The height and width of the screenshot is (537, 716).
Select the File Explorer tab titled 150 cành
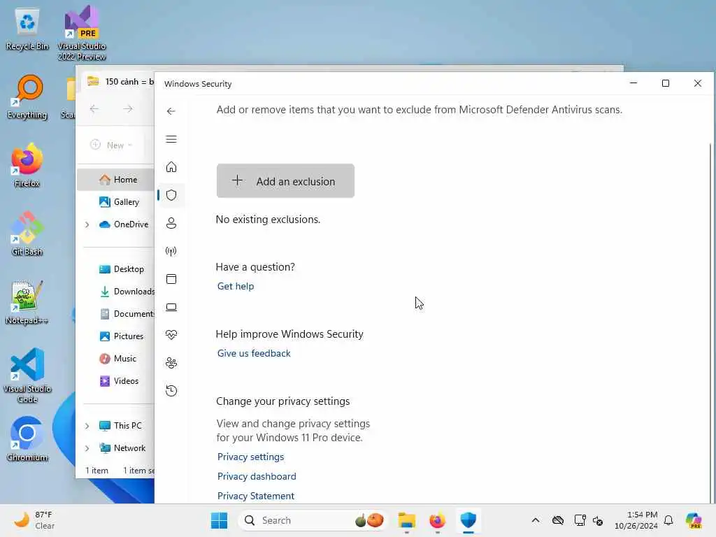coord(120,82)
